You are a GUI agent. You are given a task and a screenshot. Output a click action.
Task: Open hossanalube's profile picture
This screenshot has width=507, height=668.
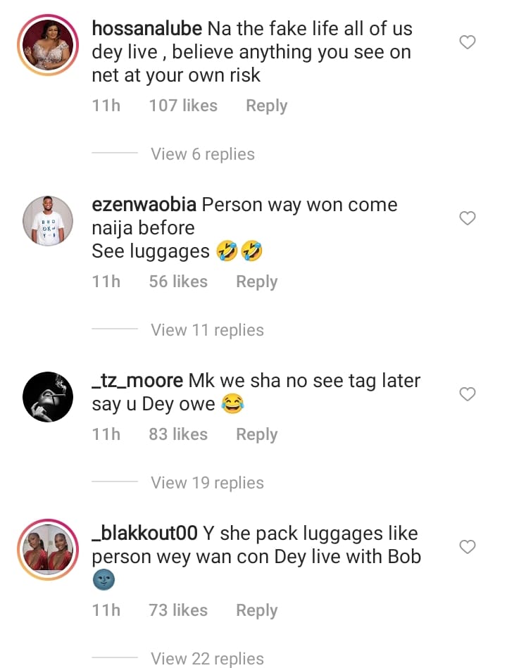click(x=48, y=45)
